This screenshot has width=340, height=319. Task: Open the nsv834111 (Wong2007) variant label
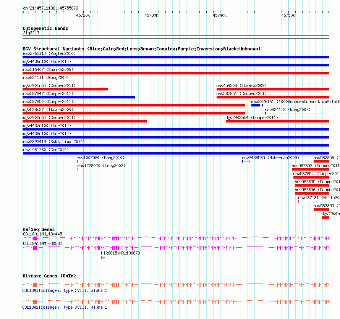[46, 77]
